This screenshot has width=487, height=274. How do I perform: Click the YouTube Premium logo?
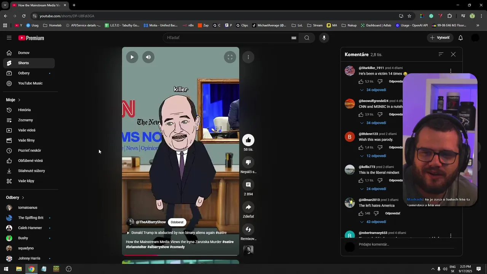pos(31,38)
